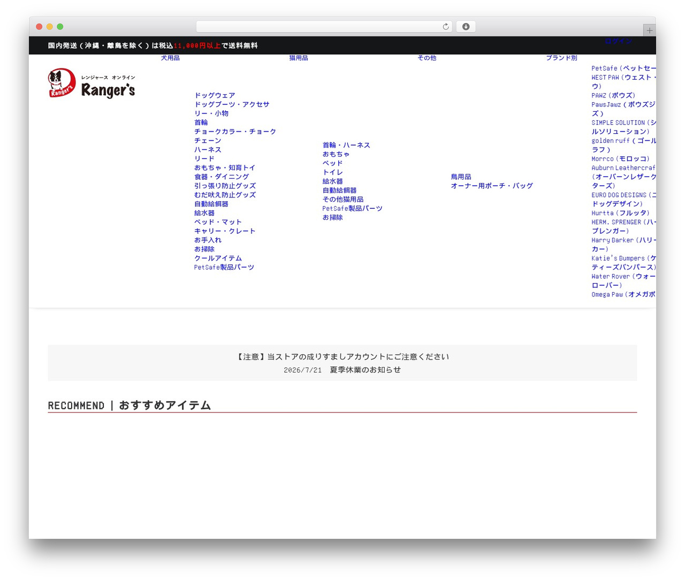Image resolution: width=685 pixels, height=580 pixels.
Task: Select the PAWZ brand link
Action: (x=613, y=95)
